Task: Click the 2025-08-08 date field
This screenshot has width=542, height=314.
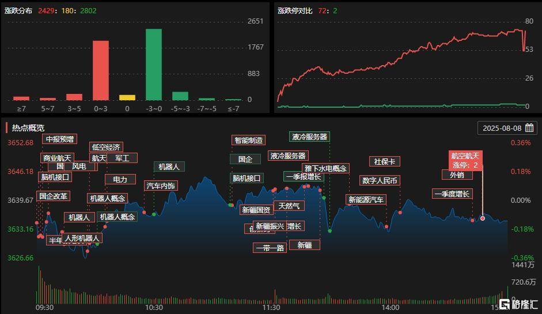Action: point(507,128)
